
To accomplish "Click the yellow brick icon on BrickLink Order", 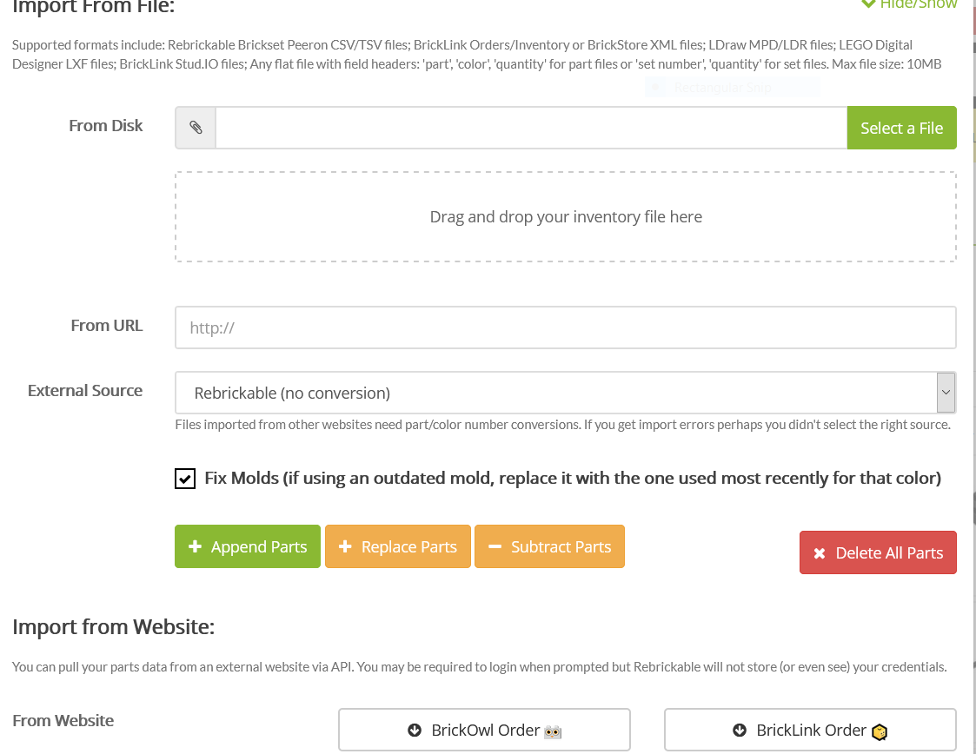I will [879, 731].
